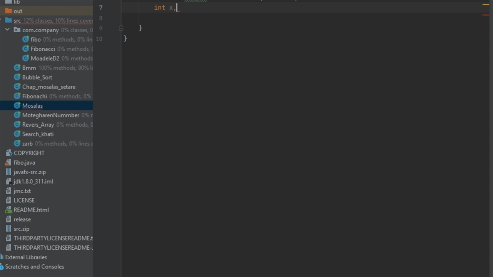Image resolution: width=493 pixels, height=277 pixels.
Task: Click the Scratches and Consoles icon
Action: click(2, 267)
